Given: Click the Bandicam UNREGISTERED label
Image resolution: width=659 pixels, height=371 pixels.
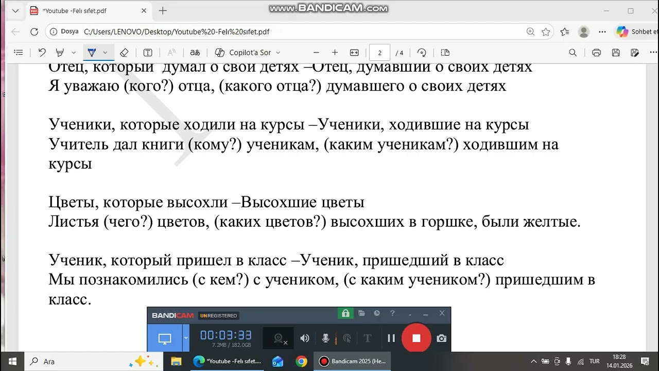Looking at the screenshot, I should click(219, 315).
